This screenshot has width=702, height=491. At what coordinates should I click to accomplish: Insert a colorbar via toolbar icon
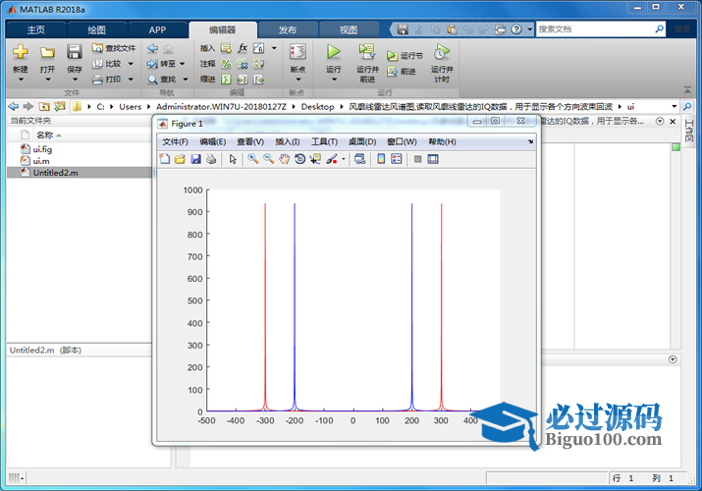pyautogui.click(x=381, y=159)
